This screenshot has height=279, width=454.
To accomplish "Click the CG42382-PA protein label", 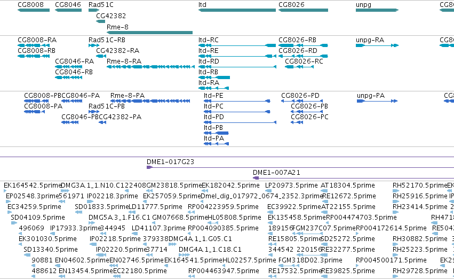I will (x=120, y=117).
